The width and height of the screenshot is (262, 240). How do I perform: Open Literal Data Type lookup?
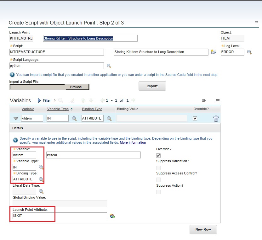point(41,191)
